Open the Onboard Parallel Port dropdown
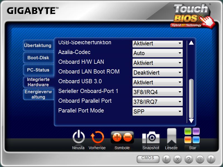This screenshot has width=223, height=167. coord(157,102)
